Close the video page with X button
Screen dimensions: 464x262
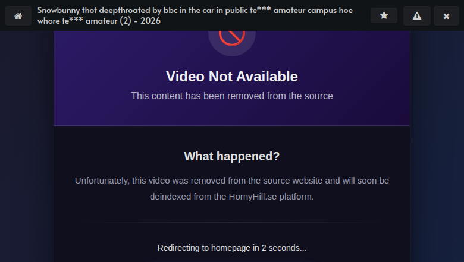pos(446,15)
